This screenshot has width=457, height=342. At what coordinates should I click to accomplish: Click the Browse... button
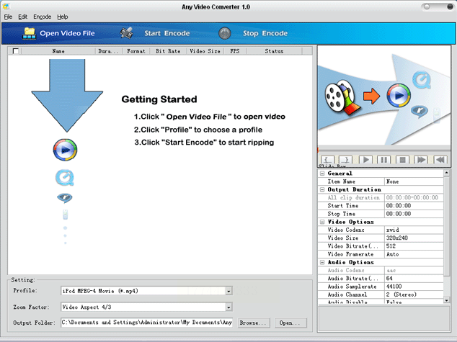pos(253,323)
